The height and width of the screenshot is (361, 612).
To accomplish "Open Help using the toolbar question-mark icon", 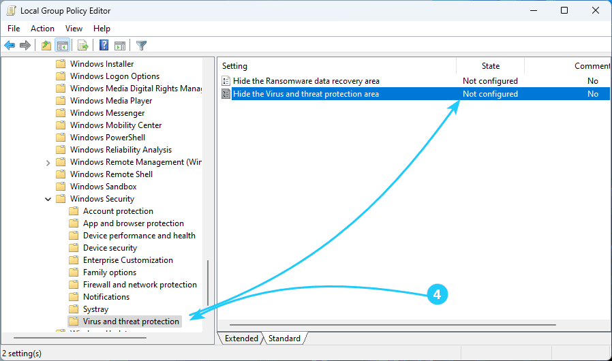I will point(104,46).
